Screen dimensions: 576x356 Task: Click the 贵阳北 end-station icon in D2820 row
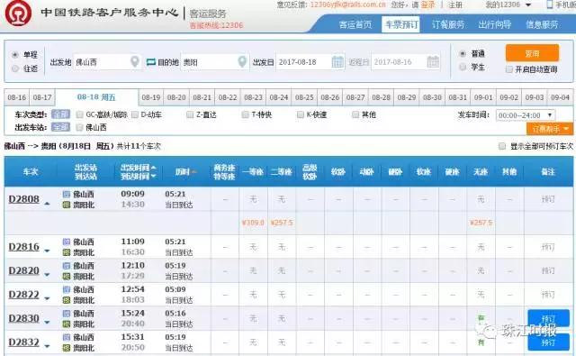pos(67,276)
